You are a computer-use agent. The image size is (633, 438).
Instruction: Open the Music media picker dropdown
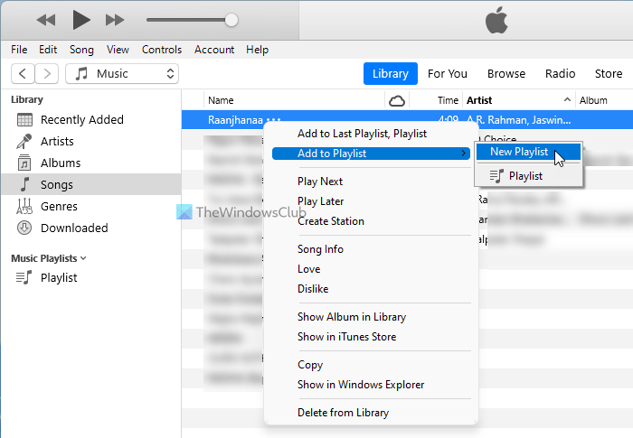tap(122, 74)
